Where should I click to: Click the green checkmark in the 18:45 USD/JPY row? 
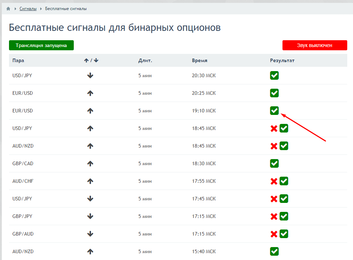point(284,128)
